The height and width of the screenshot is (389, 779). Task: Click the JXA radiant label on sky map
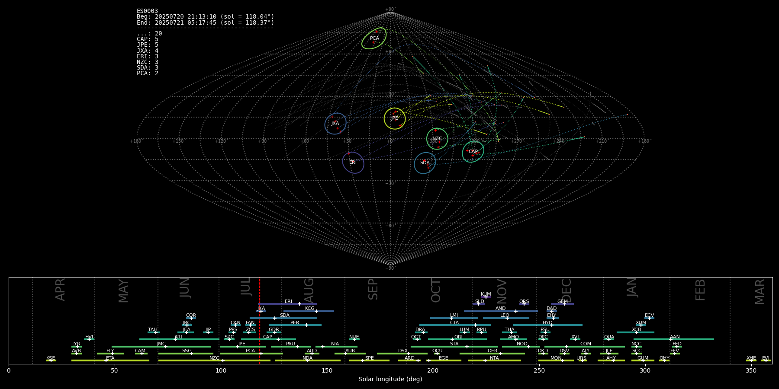335,124
